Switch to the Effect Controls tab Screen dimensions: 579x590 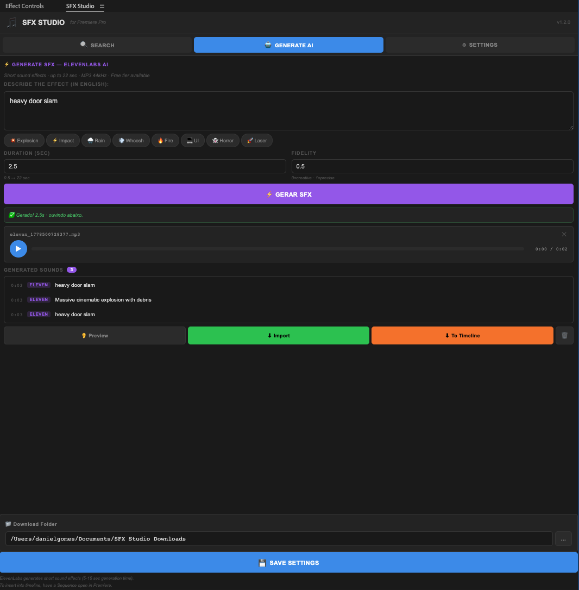click(x=24, y=6)
